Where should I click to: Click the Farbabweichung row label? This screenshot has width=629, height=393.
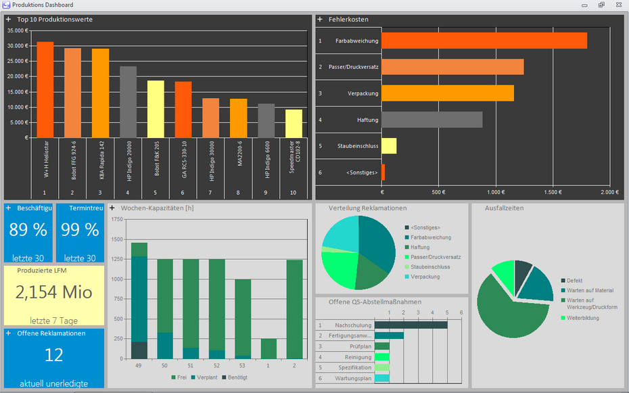pyautogui.click(x=356, y=41)
